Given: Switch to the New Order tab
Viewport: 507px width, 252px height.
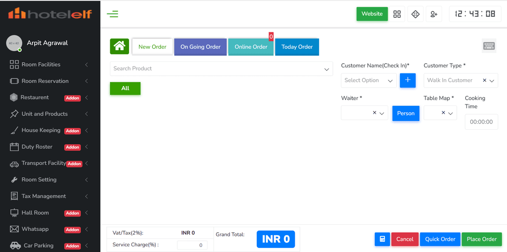Looking at the screenshot, I should click(x=152, y=47).
